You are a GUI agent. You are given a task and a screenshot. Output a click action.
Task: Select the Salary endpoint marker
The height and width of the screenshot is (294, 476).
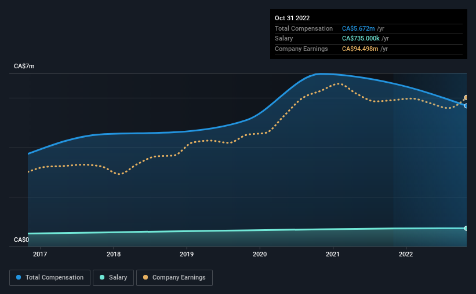pos(466,228)
